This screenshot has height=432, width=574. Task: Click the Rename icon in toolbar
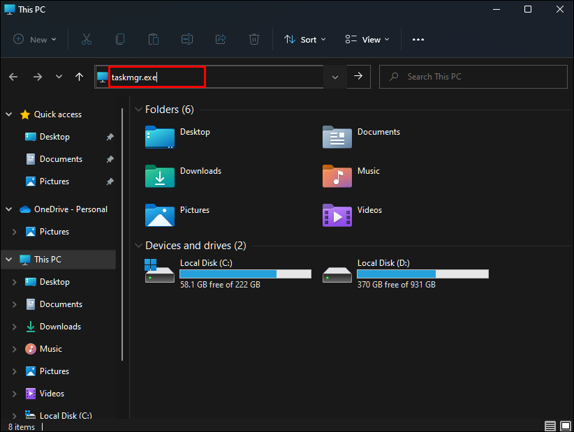(x=187, y=40)
